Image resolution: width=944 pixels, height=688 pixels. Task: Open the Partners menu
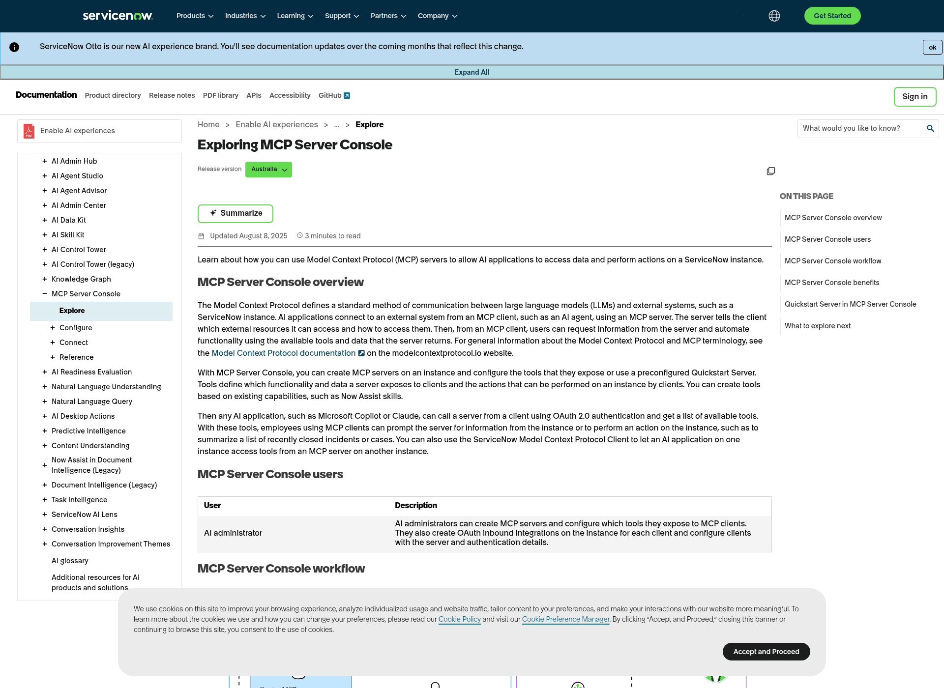388,16
